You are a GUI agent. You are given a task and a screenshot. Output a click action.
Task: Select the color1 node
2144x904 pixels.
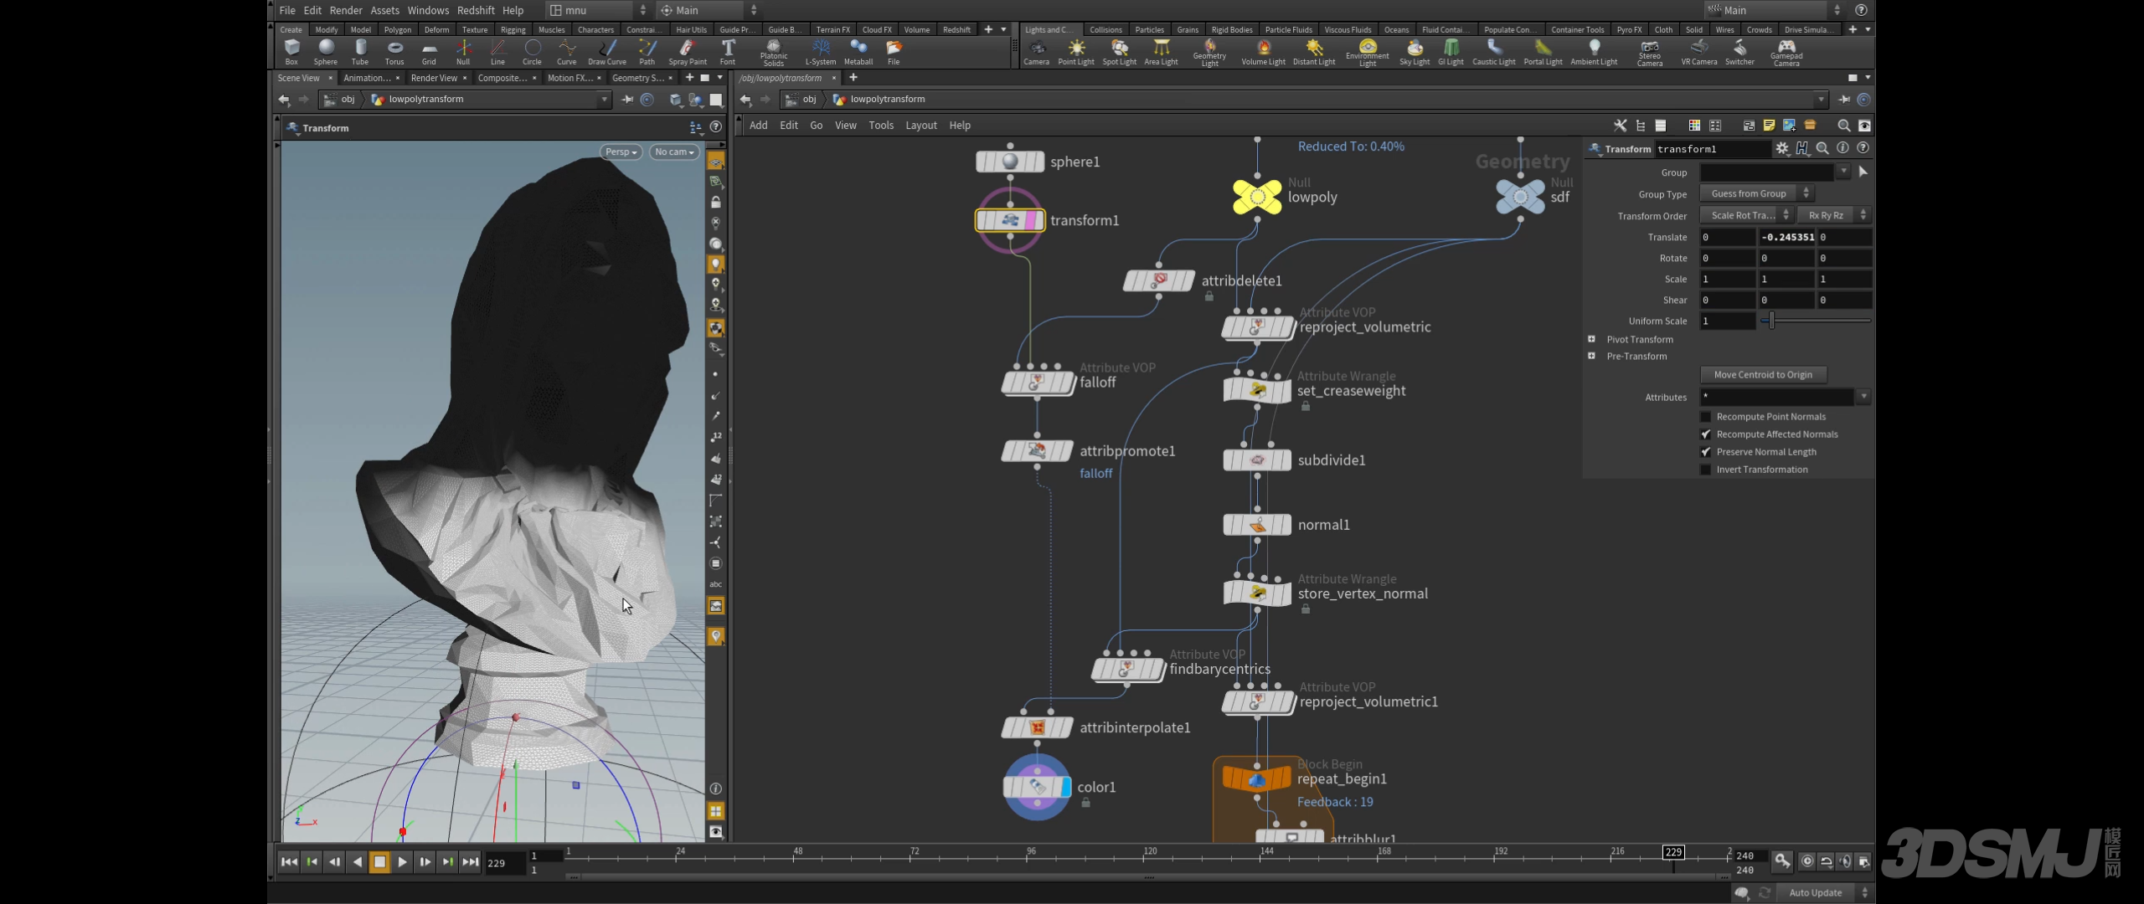(1037, 787)
